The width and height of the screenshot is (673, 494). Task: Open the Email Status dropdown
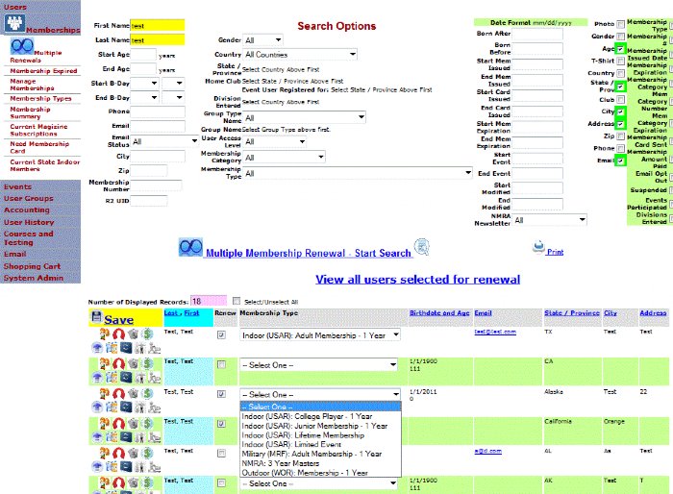click(164, 141)
